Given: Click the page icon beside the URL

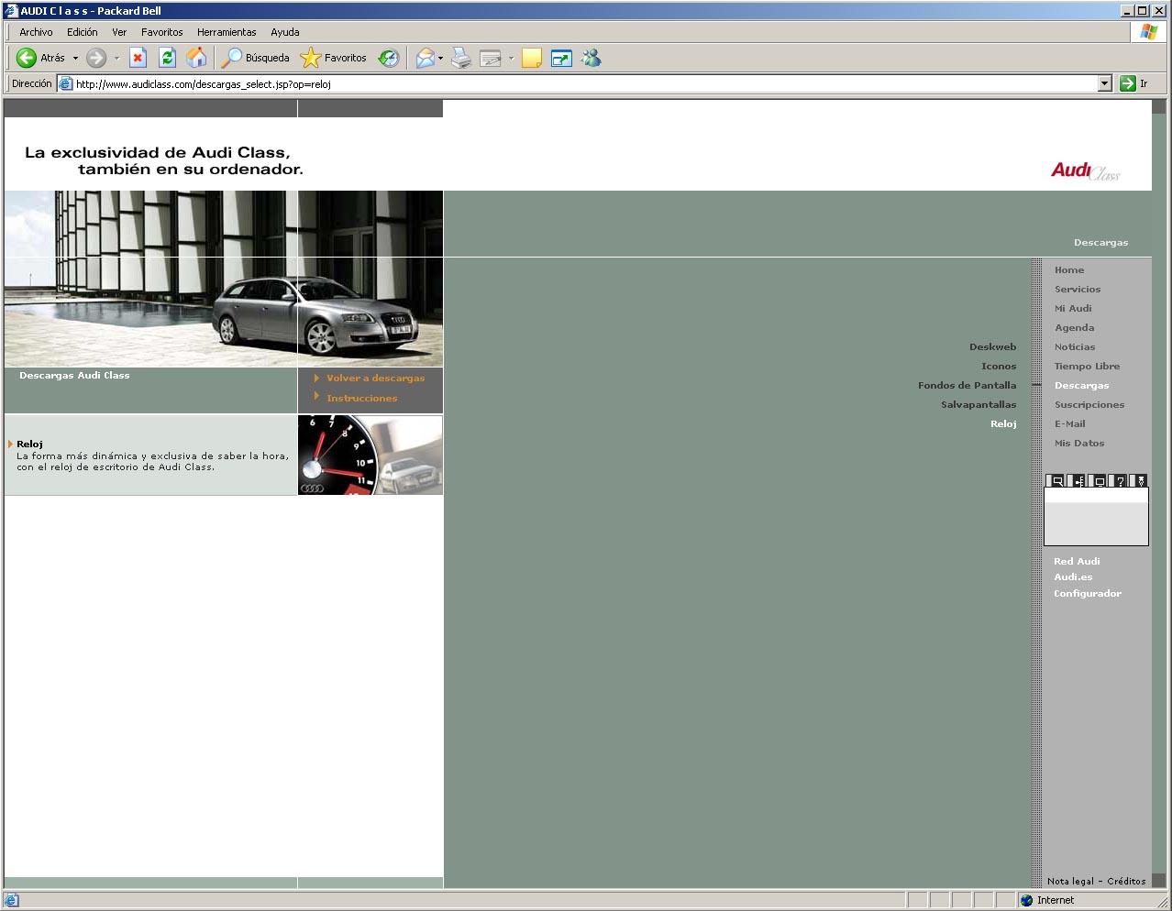Looking at the screenshot, I should click(x=65, y=83).
